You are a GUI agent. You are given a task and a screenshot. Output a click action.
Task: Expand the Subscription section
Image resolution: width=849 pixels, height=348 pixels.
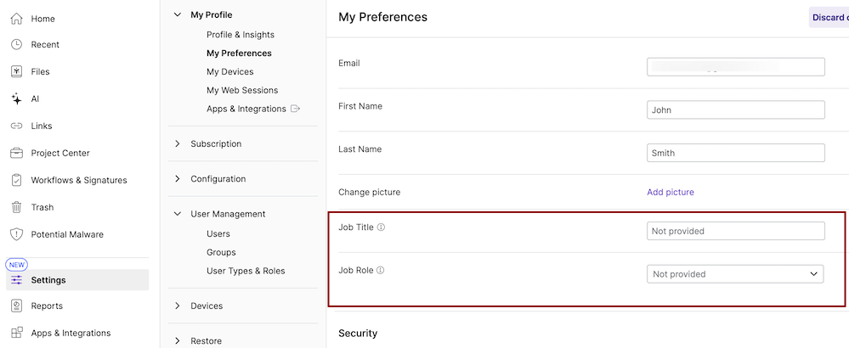tap(178, 143)
